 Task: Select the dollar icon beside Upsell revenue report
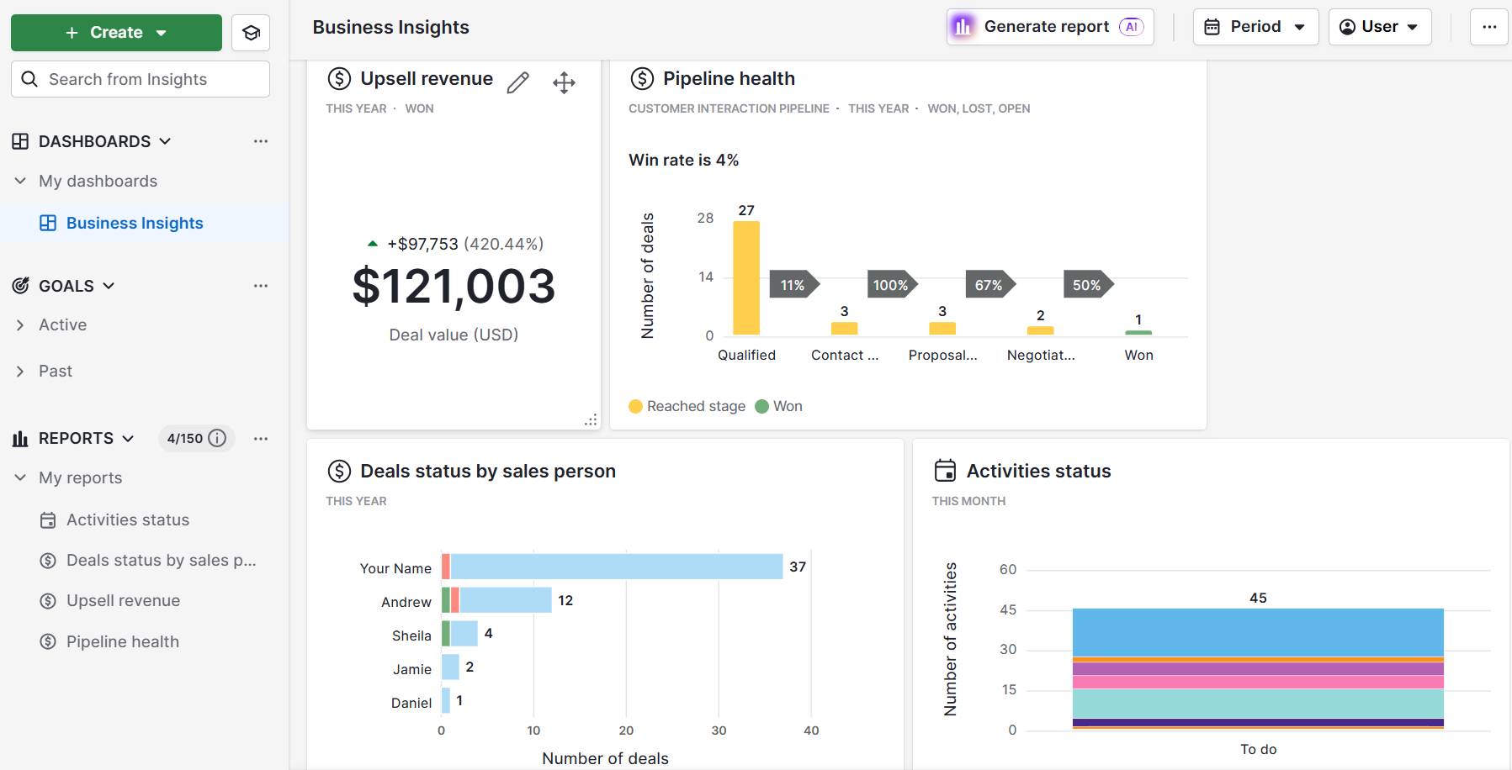[x=48, y=600]
